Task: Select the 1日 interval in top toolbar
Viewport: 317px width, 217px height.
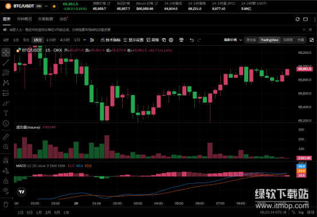Action: tap(77, 40)
